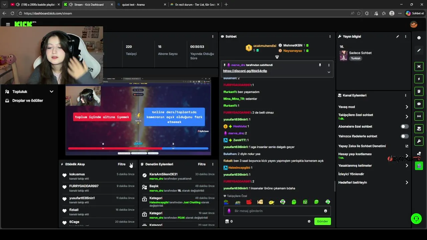Viewport: 427px width, 240px height.
Task: Toggle the document widget icon in sidebar
Action: (x=419, y=91)
